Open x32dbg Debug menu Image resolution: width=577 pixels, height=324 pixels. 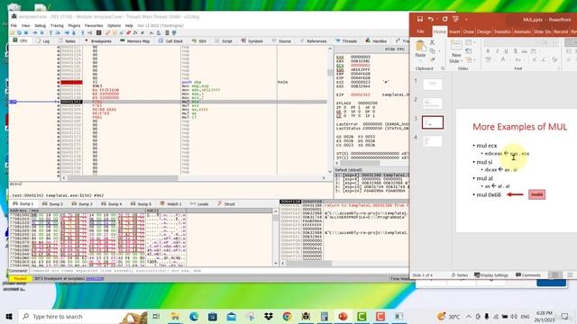(40, 26)
